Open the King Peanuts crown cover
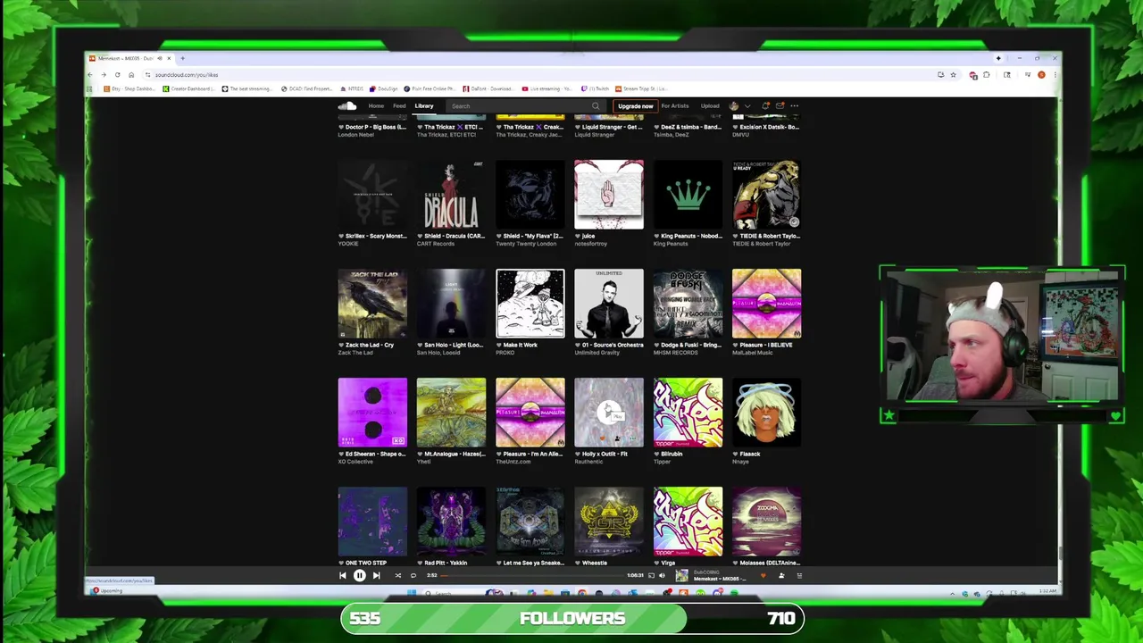The image size is (1143, 643). point(688,195)
